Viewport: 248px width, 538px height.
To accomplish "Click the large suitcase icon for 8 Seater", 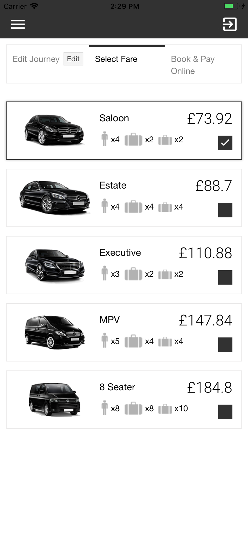I will coord(133,408).
